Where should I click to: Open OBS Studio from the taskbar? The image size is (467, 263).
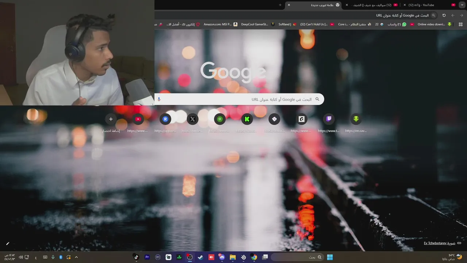click(x=190, y=257)
